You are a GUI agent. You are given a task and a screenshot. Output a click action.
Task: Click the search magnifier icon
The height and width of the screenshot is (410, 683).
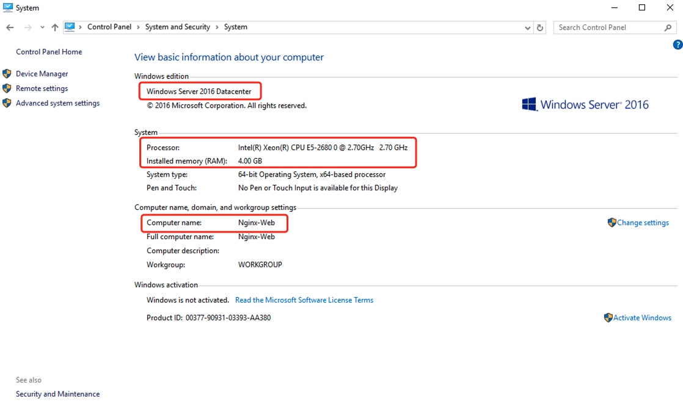(668, 27)
